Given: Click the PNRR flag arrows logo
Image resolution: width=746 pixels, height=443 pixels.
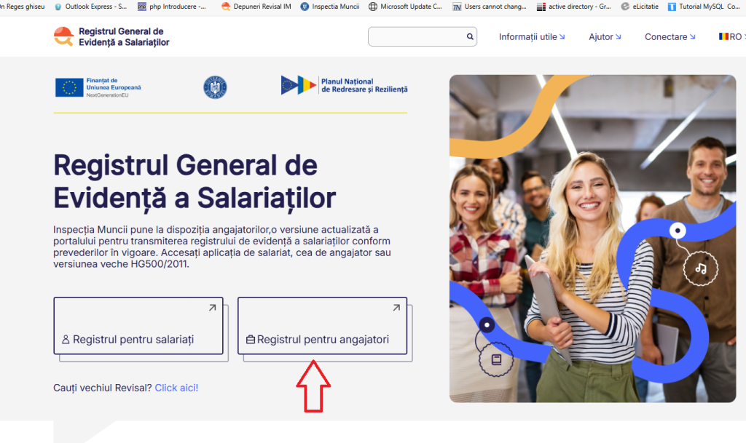Looking at the screenshot, I should (x=298, y=85).
